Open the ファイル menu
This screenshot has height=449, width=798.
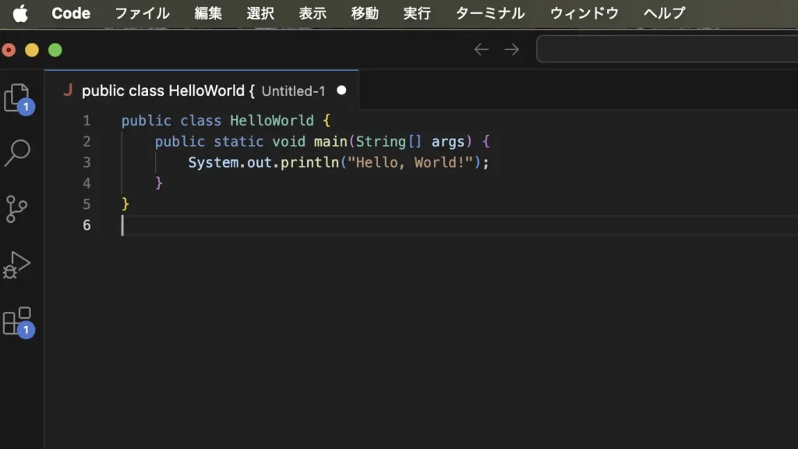(141, 12)
